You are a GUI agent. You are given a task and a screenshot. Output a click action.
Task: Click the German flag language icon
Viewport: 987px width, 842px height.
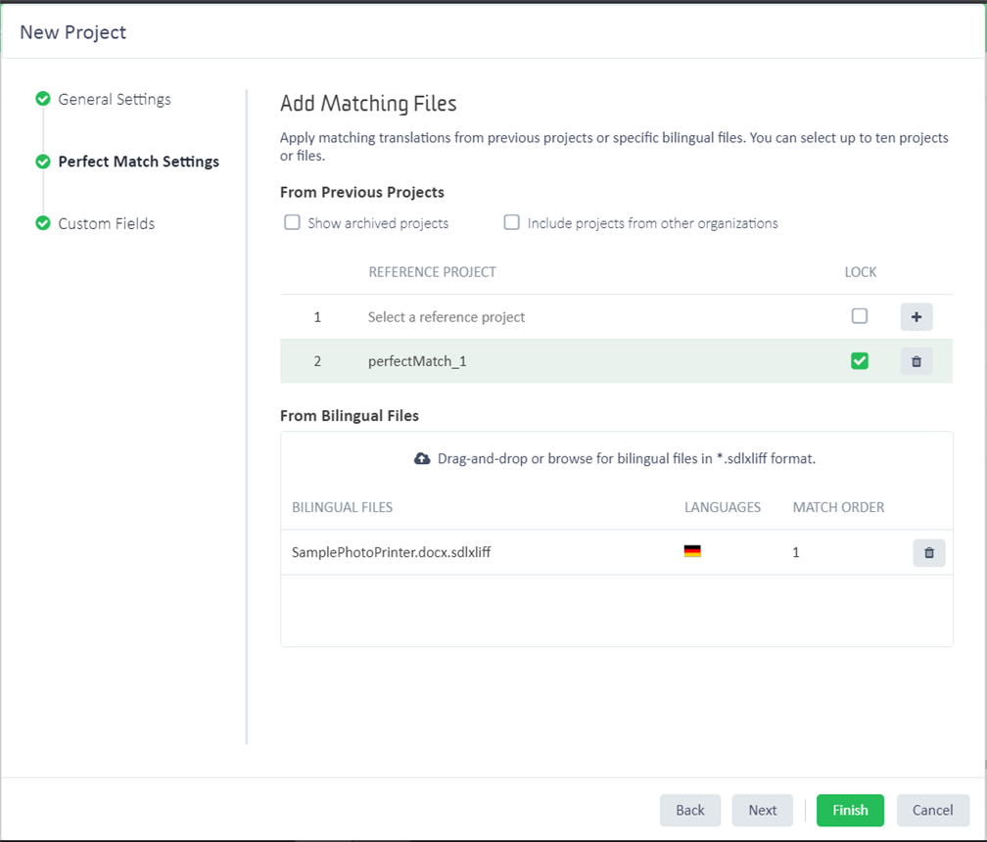click(x=692, y=552)
